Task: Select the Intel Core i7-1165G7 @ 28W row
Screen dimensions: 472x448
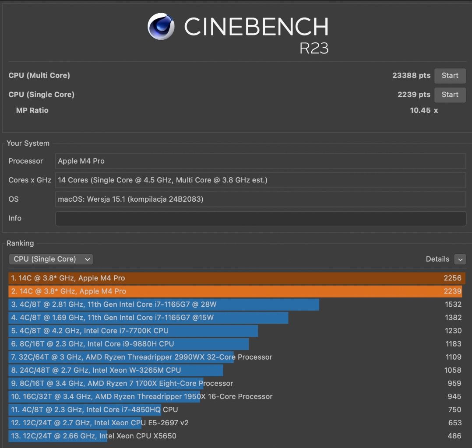Action: click(236, 304)
